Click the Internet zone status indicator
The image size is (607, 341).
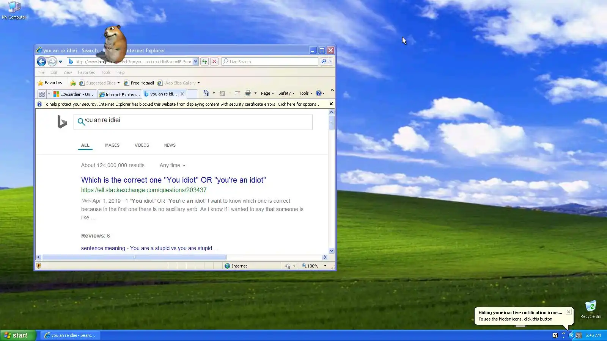236,266
